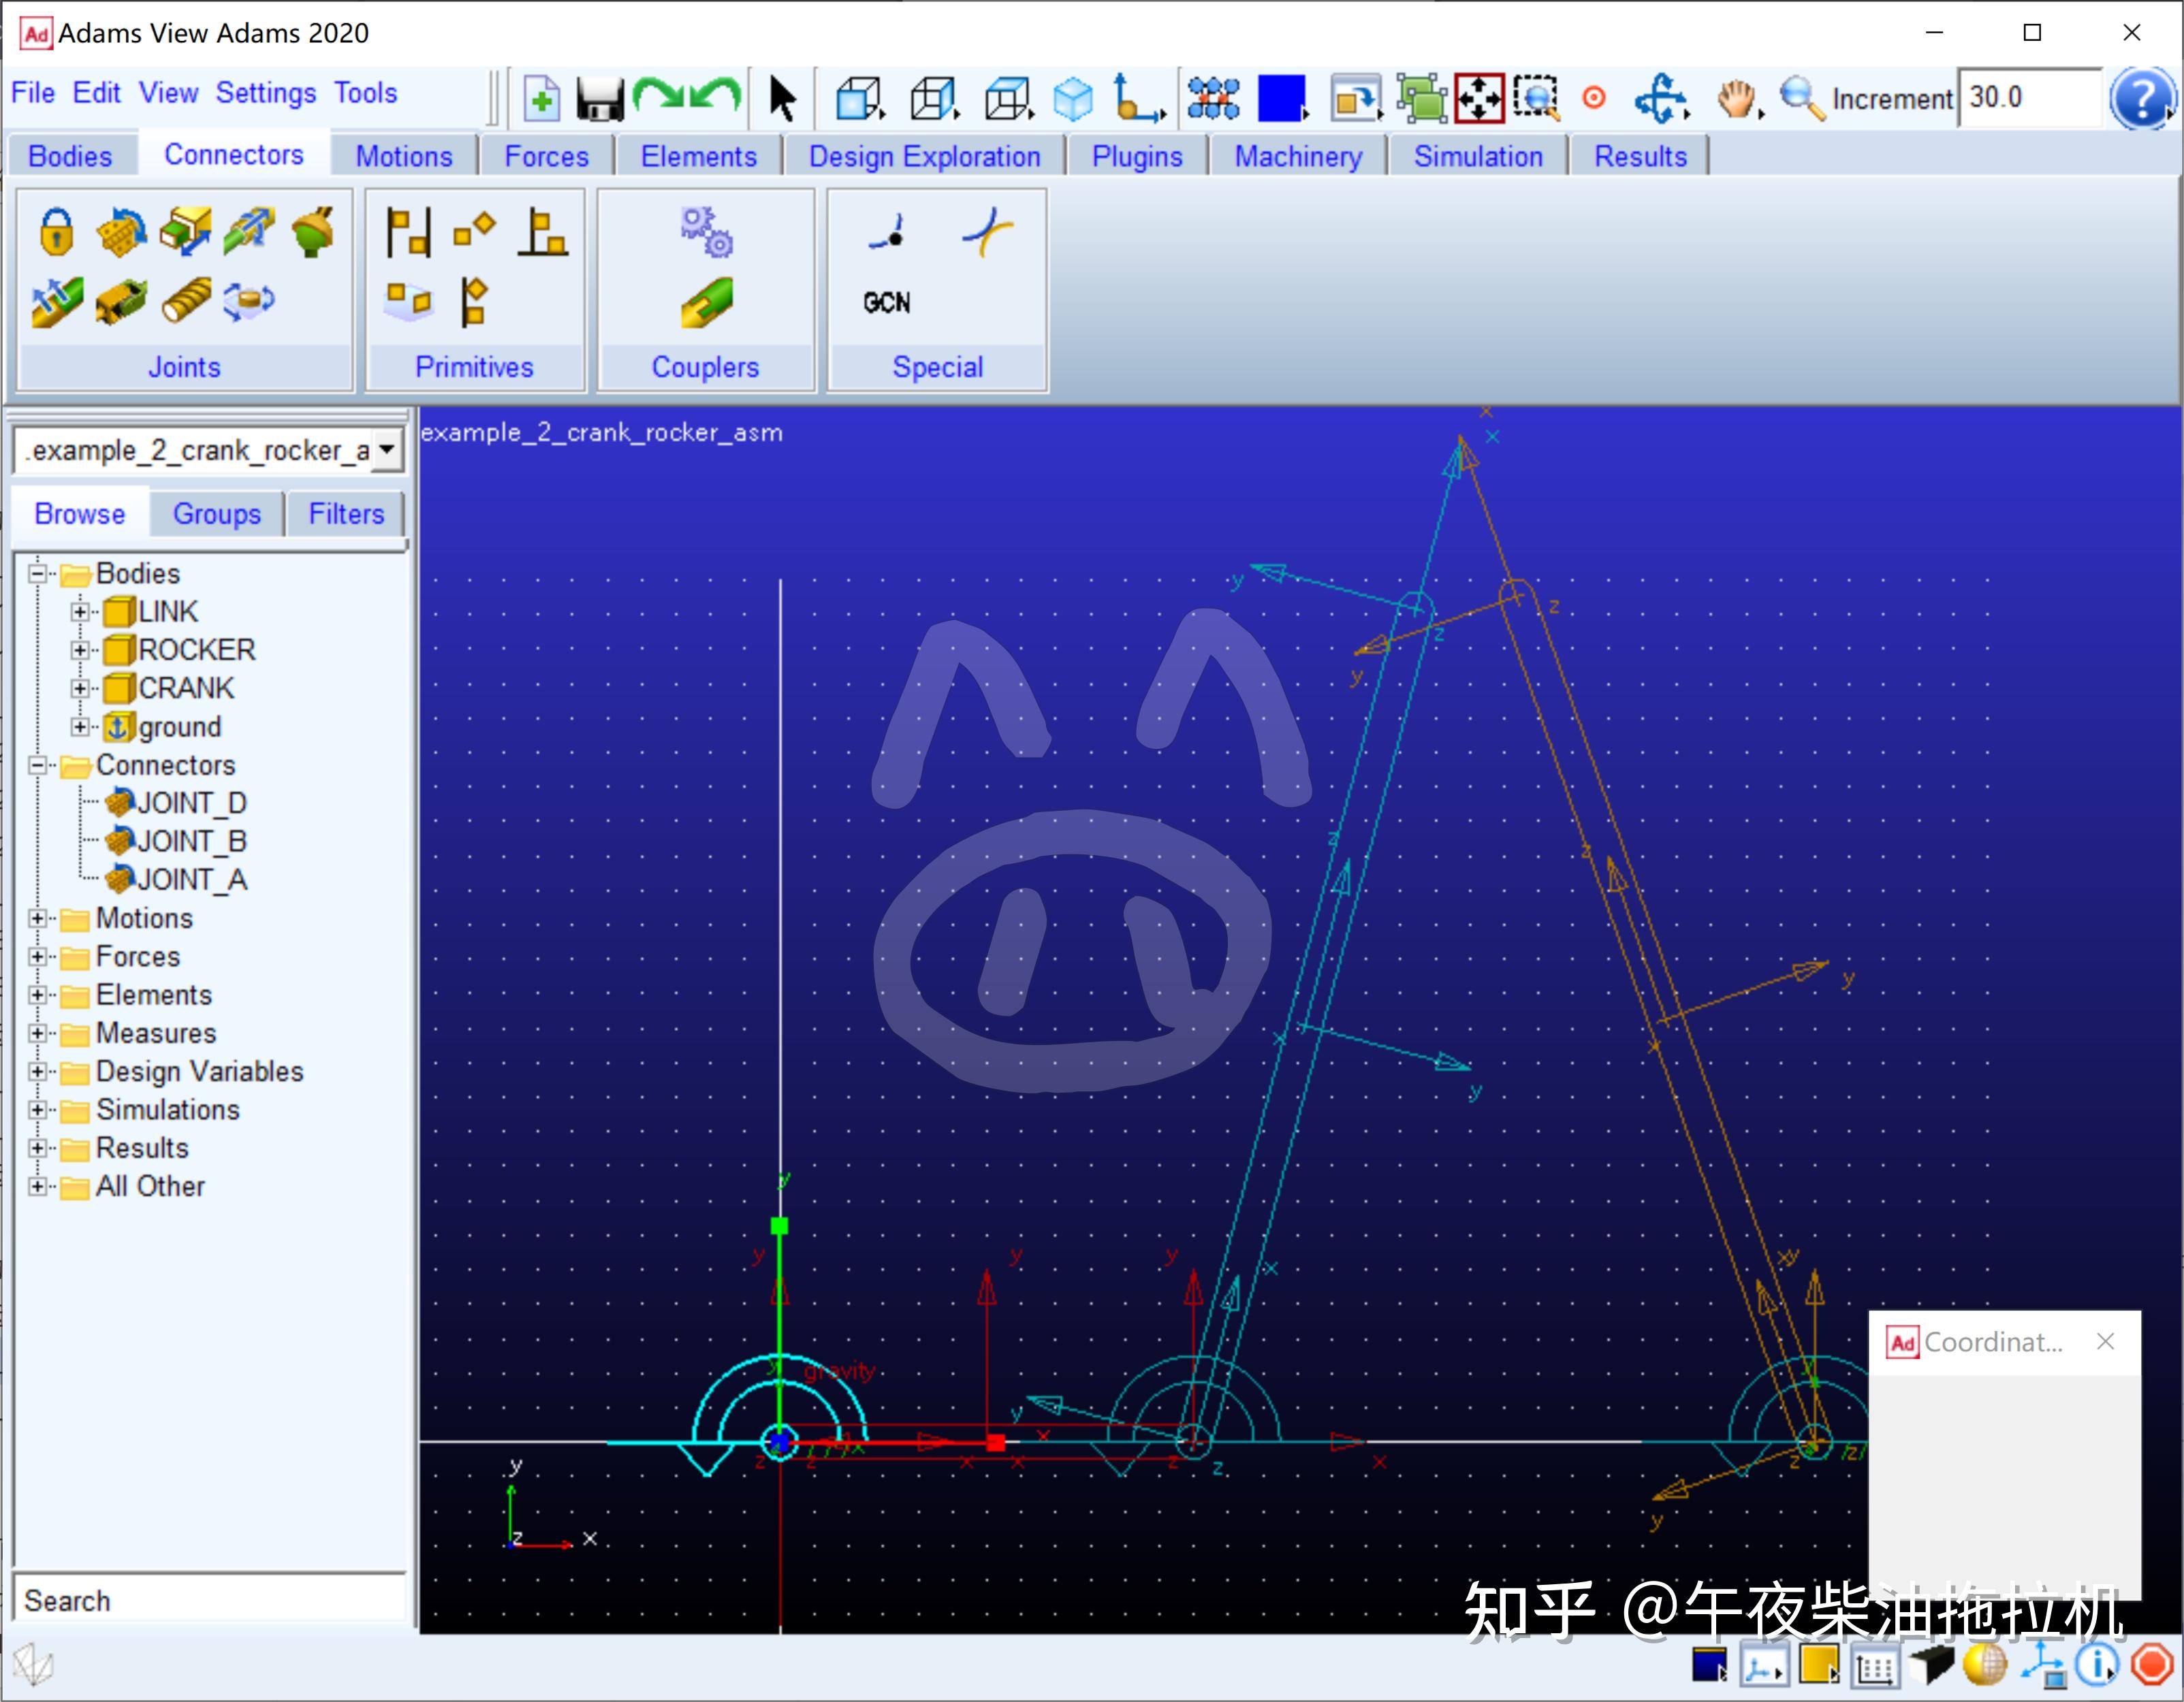Expand the Design Variables folder

pyautogui.click(x=38, y=1072)
